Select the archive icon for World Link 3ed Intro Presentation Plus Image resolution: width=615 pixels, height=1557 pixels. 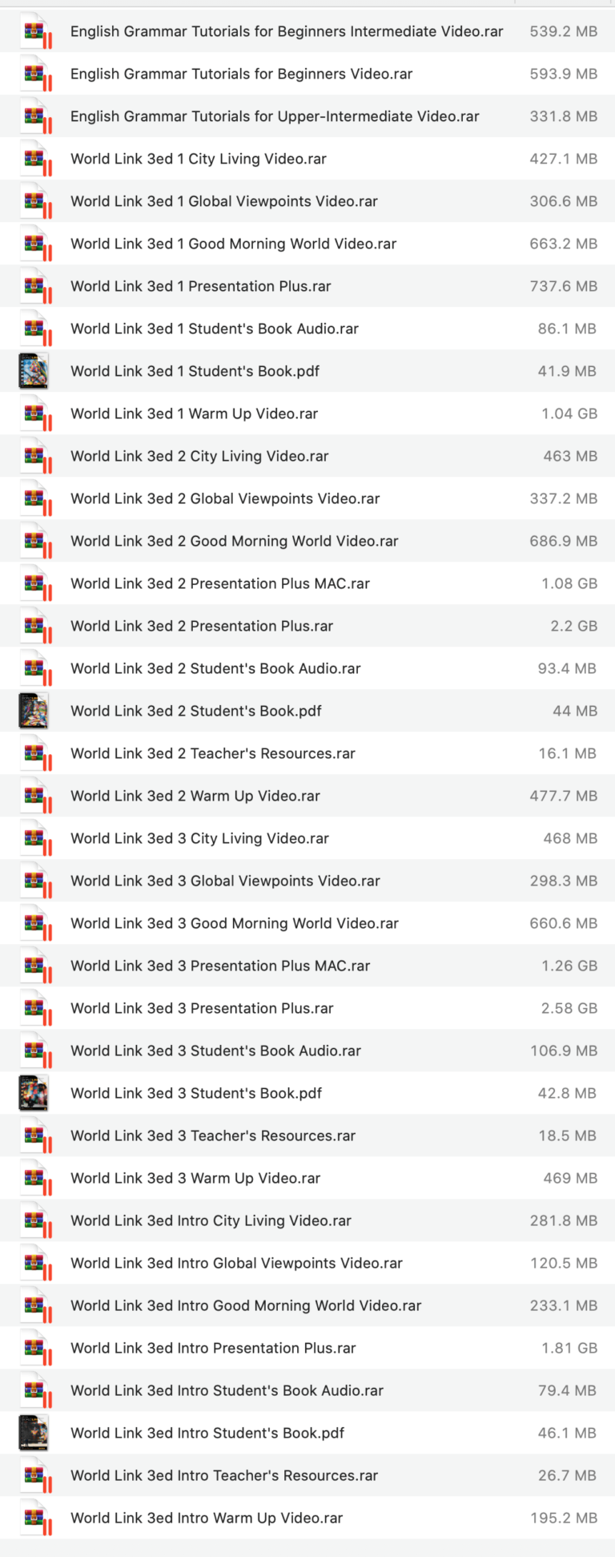coord(33,1348)
